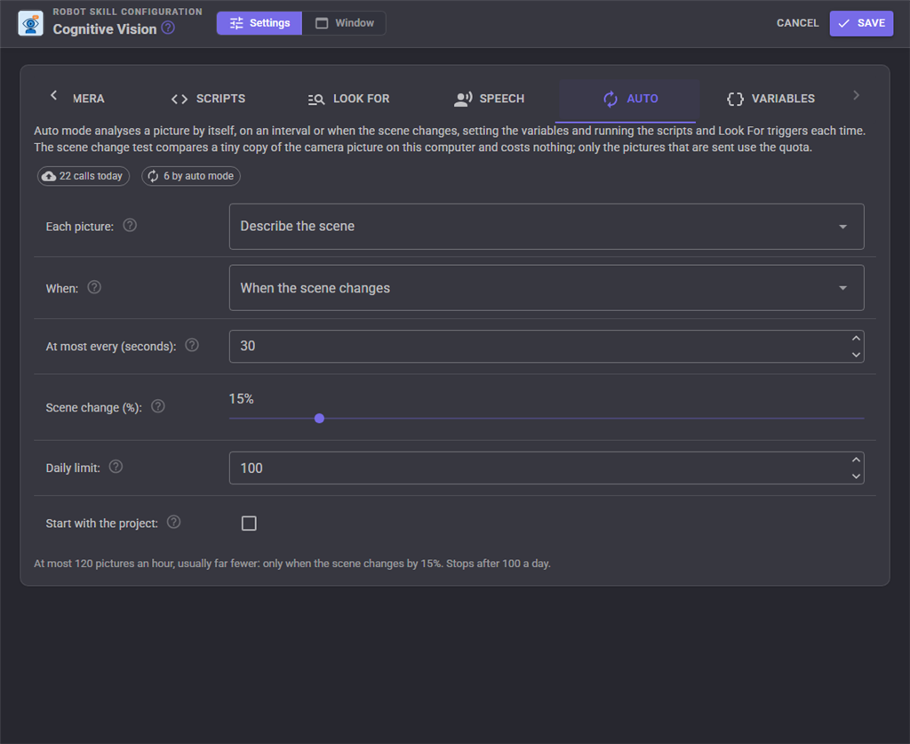
Task: Click the help icon next to When
Action: [x=94, y=287]
